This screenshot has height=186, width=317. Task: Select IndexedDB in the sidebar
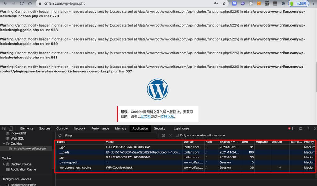(18, 133)
